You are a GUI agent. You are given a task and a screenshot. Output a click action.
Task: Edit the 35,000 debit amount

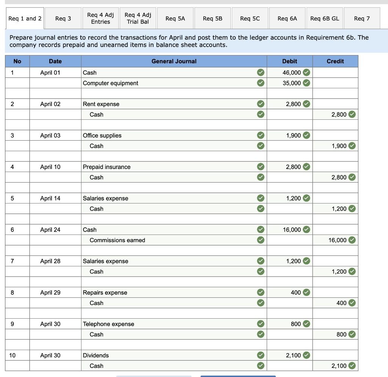pos(290,83)
